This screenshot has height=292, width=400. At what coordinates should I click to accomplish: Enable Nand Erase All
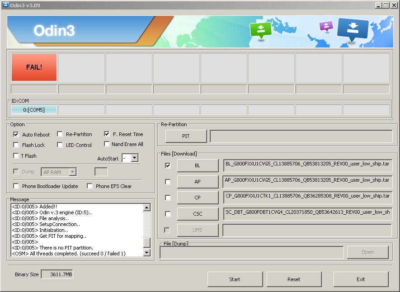107,144
